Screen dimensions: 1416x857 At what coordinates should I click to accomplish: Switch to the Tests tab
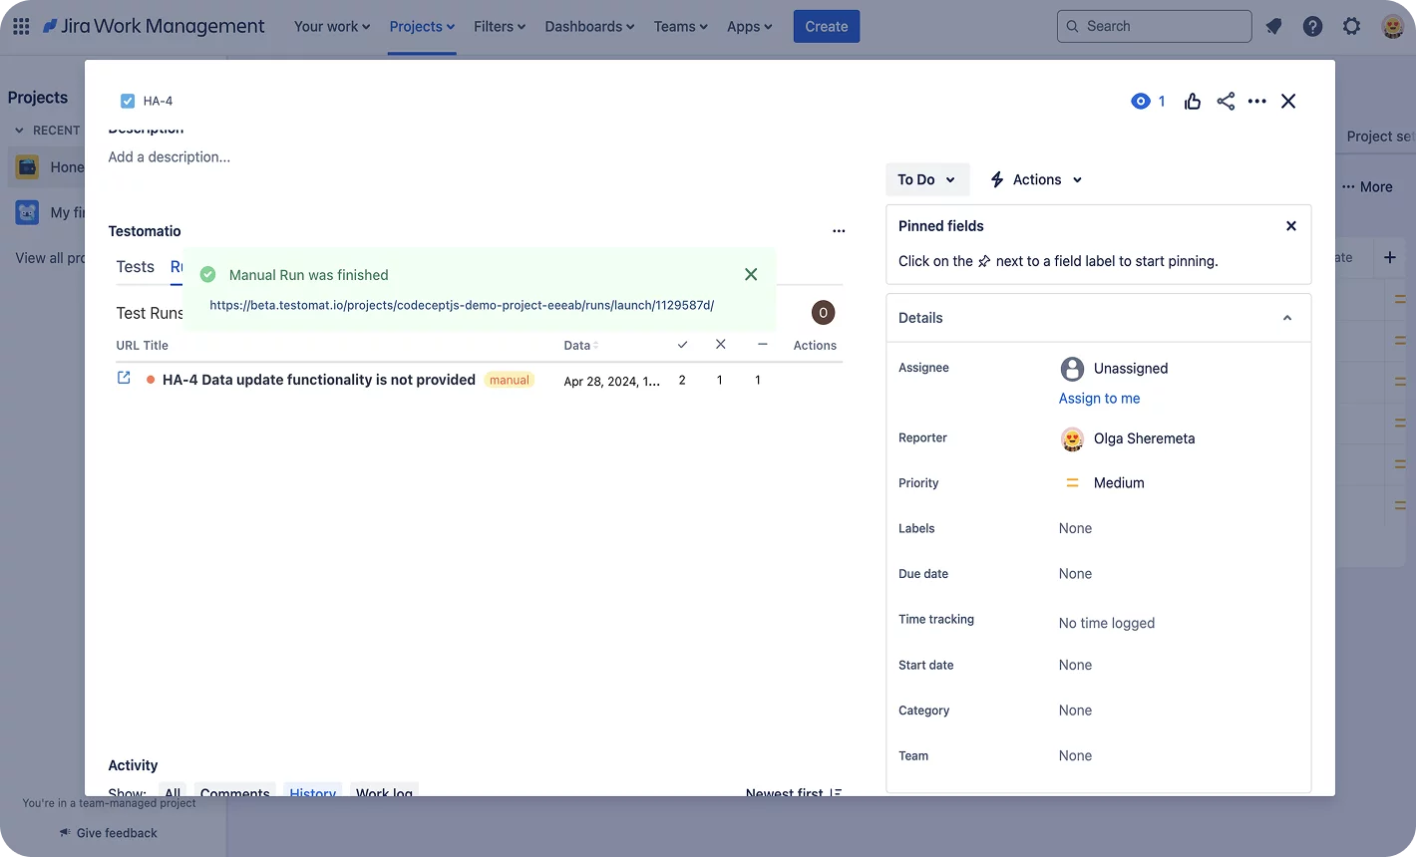(135, 267)
